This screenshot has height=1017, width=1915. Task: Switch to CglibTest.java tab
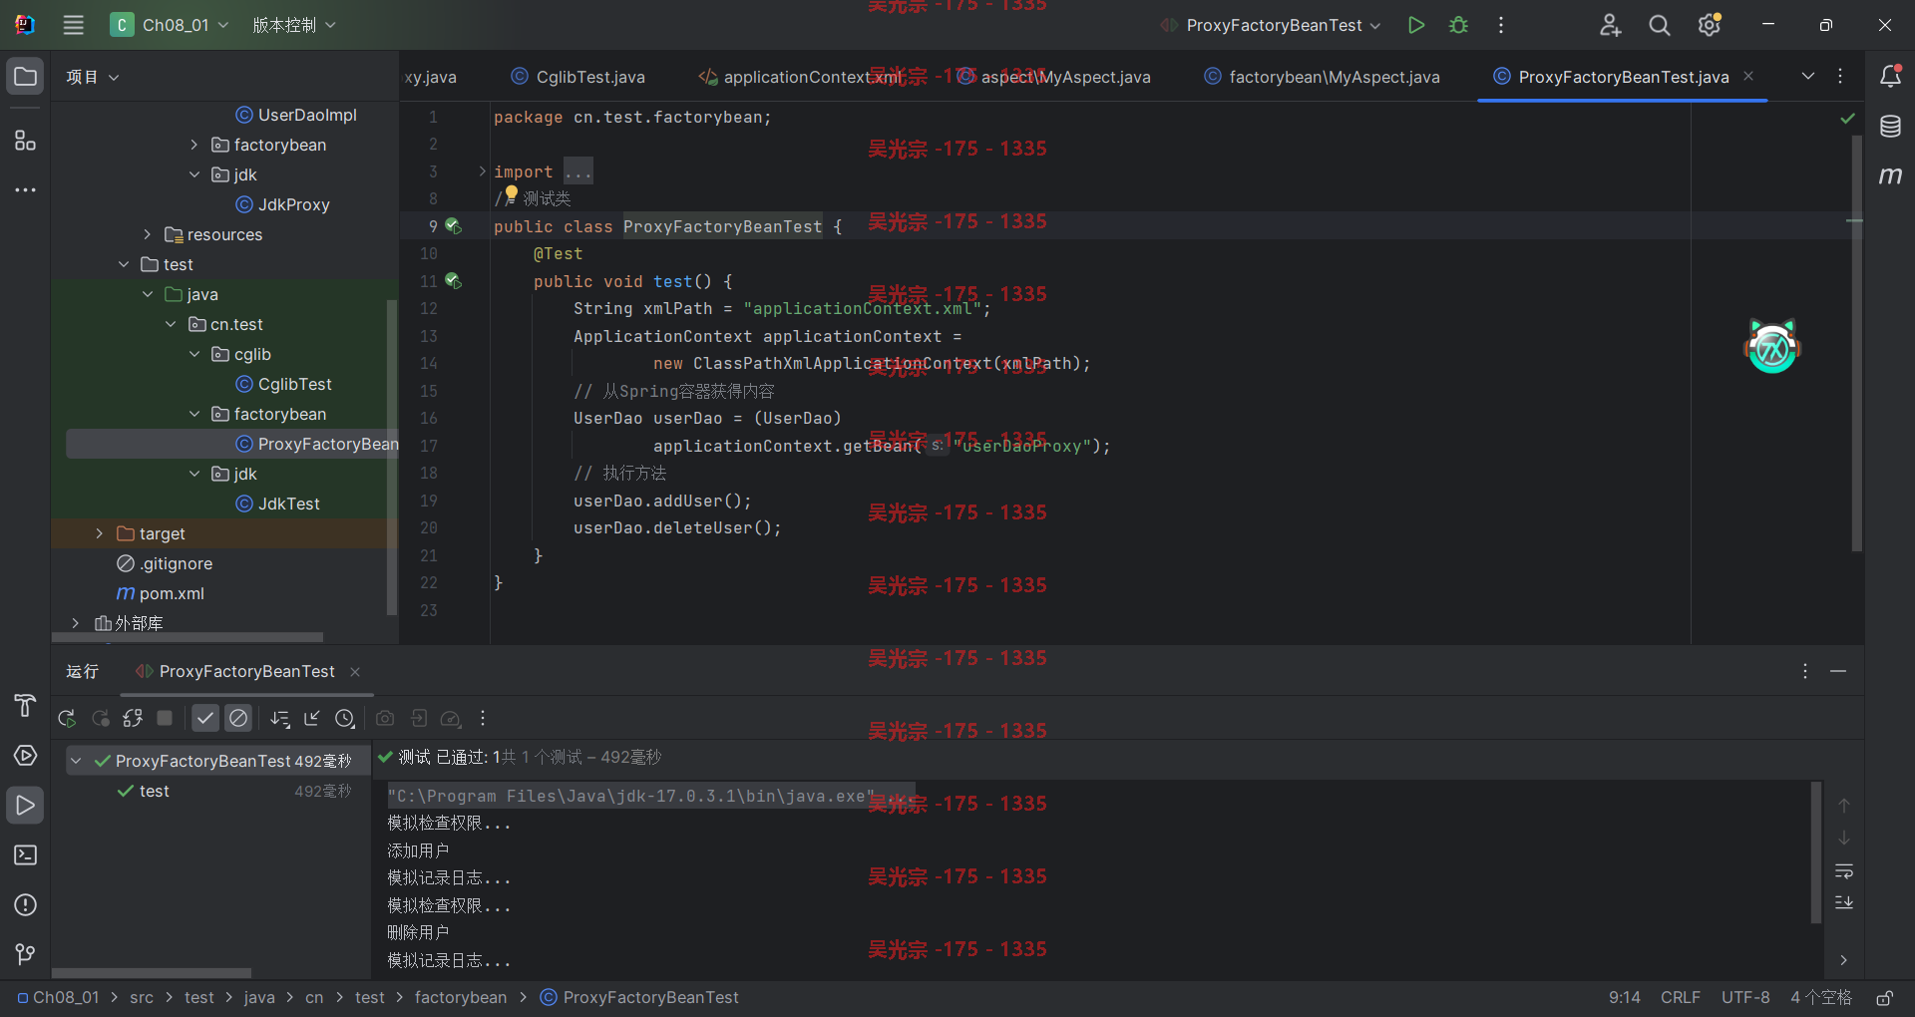click(578, 77)
